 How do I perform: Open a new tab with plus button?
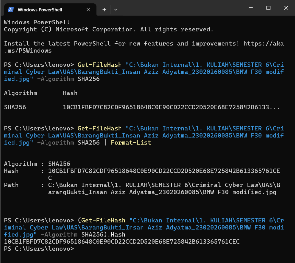point(104,10)
